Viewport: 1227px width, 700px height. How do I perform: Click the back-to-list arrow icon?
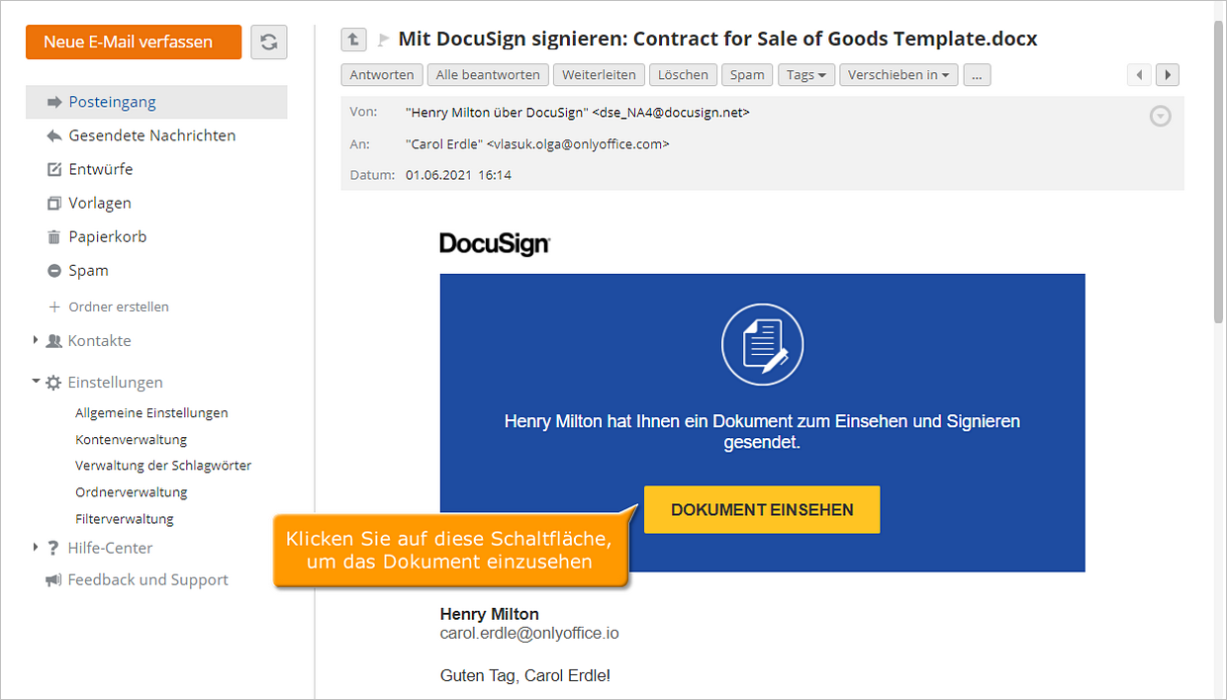353,39
